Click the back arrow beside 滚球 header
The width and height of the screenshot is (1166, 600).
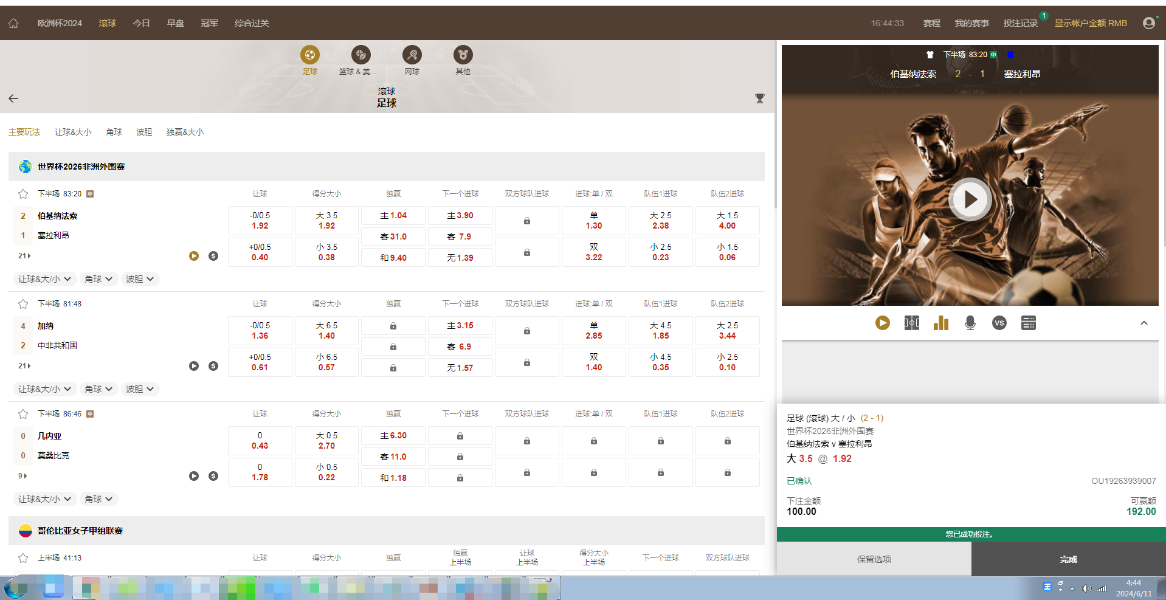(x=13, y=98)
